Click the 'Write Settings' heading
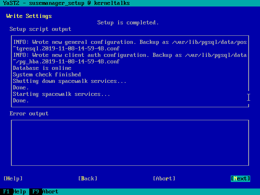Image resolution: width=260 pixels, height=195 pixels. [x=29, y=16]
